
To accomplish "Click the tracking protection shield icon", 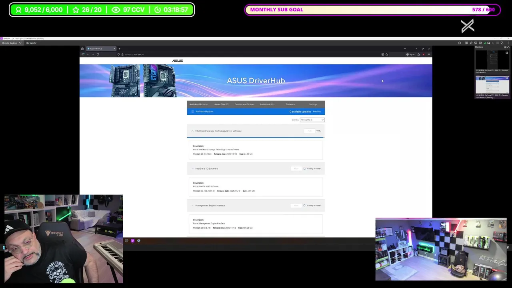I will (118, 54).
